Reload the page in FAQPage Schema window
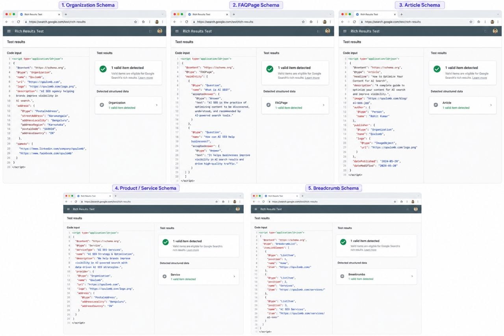 pos(187,22)
